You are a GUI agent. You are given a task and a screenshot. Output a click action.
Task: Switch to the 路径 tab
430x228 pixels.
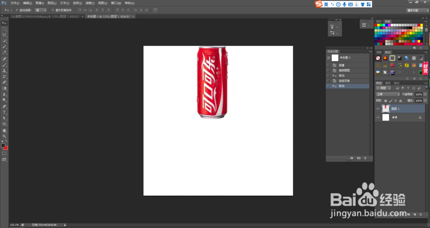click(x=396, y=83)
